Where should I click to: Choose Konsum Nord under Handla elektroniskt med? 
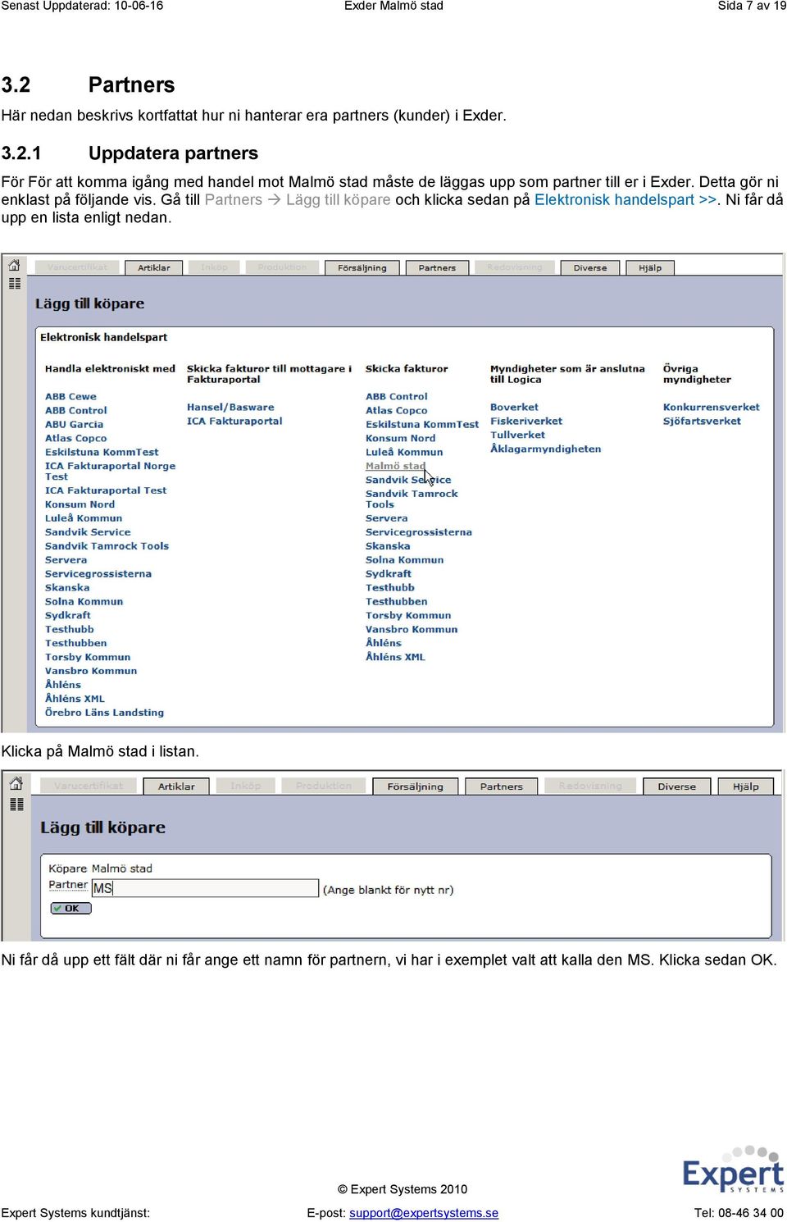tap(80, 505)
